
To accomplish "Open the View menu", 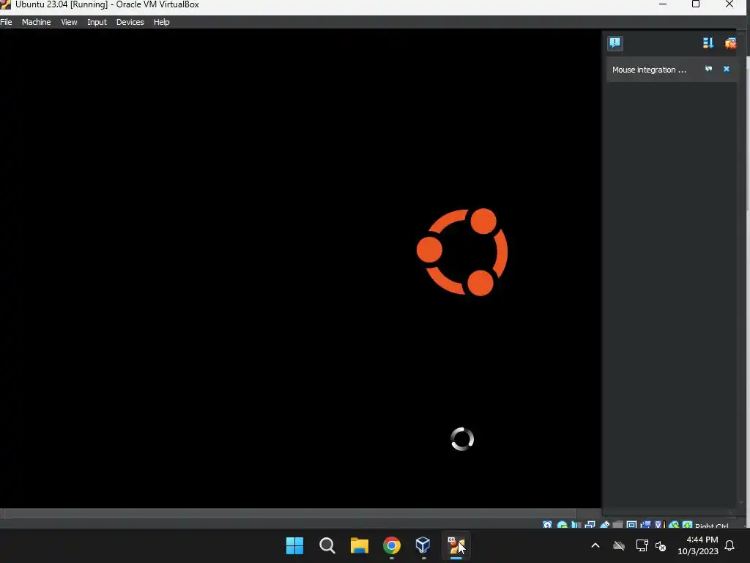I will pos(69,22).
